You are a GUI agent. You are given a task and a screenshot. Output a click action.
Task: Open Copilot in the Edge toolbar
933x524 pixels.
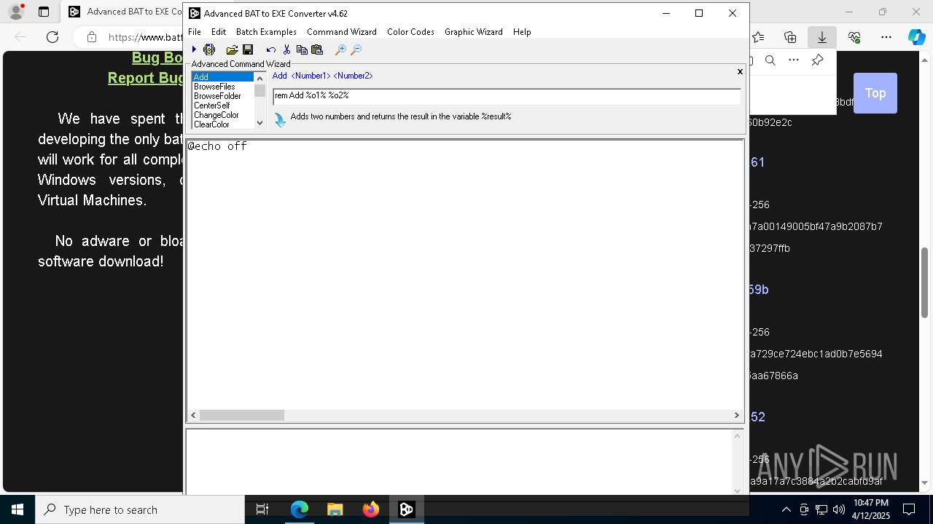tap(916, 37)
